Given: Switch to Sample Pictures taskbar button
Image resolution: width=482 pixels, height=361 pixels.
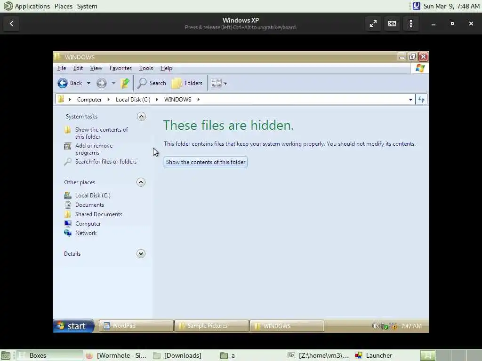Looking at the screenshot, I should [x=211, y=326].
